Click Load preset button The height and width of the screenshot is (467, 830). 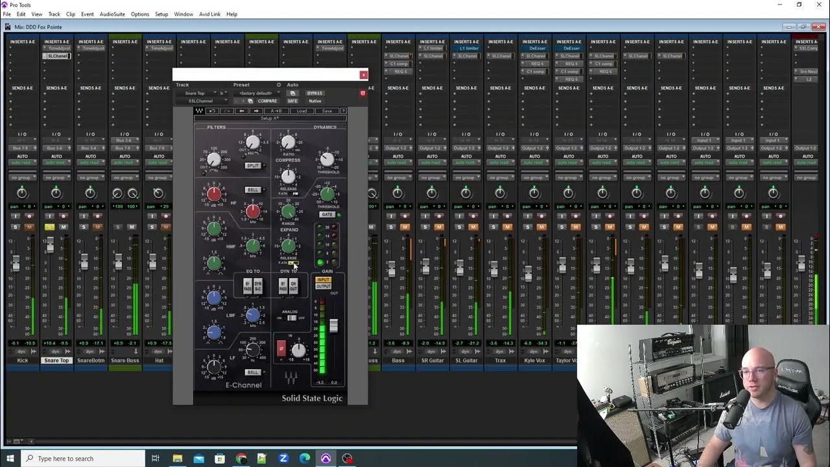[302, 111]
